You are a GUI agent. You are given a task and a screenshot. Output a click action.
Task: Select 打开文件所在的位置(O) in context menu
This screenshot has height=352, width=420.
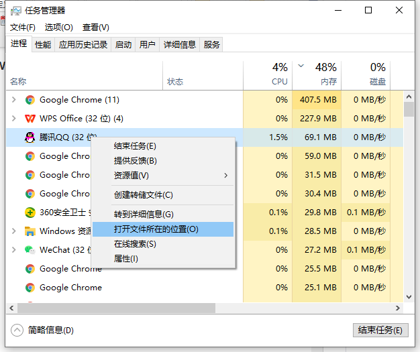[156, 229]
